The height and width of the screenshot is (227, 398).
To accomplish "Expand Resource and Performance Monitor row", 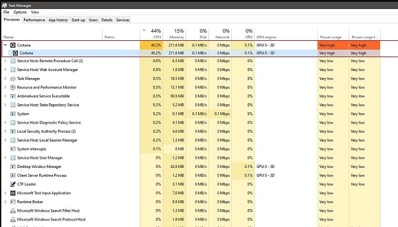I will tap(5, 87).
